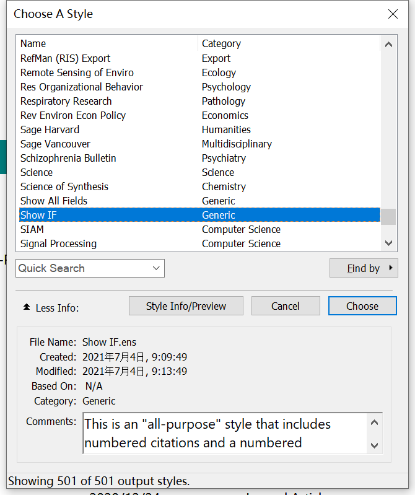Screen dimensions: 415x495
Task: Open the Find by menu
Action: pos(364,268)
